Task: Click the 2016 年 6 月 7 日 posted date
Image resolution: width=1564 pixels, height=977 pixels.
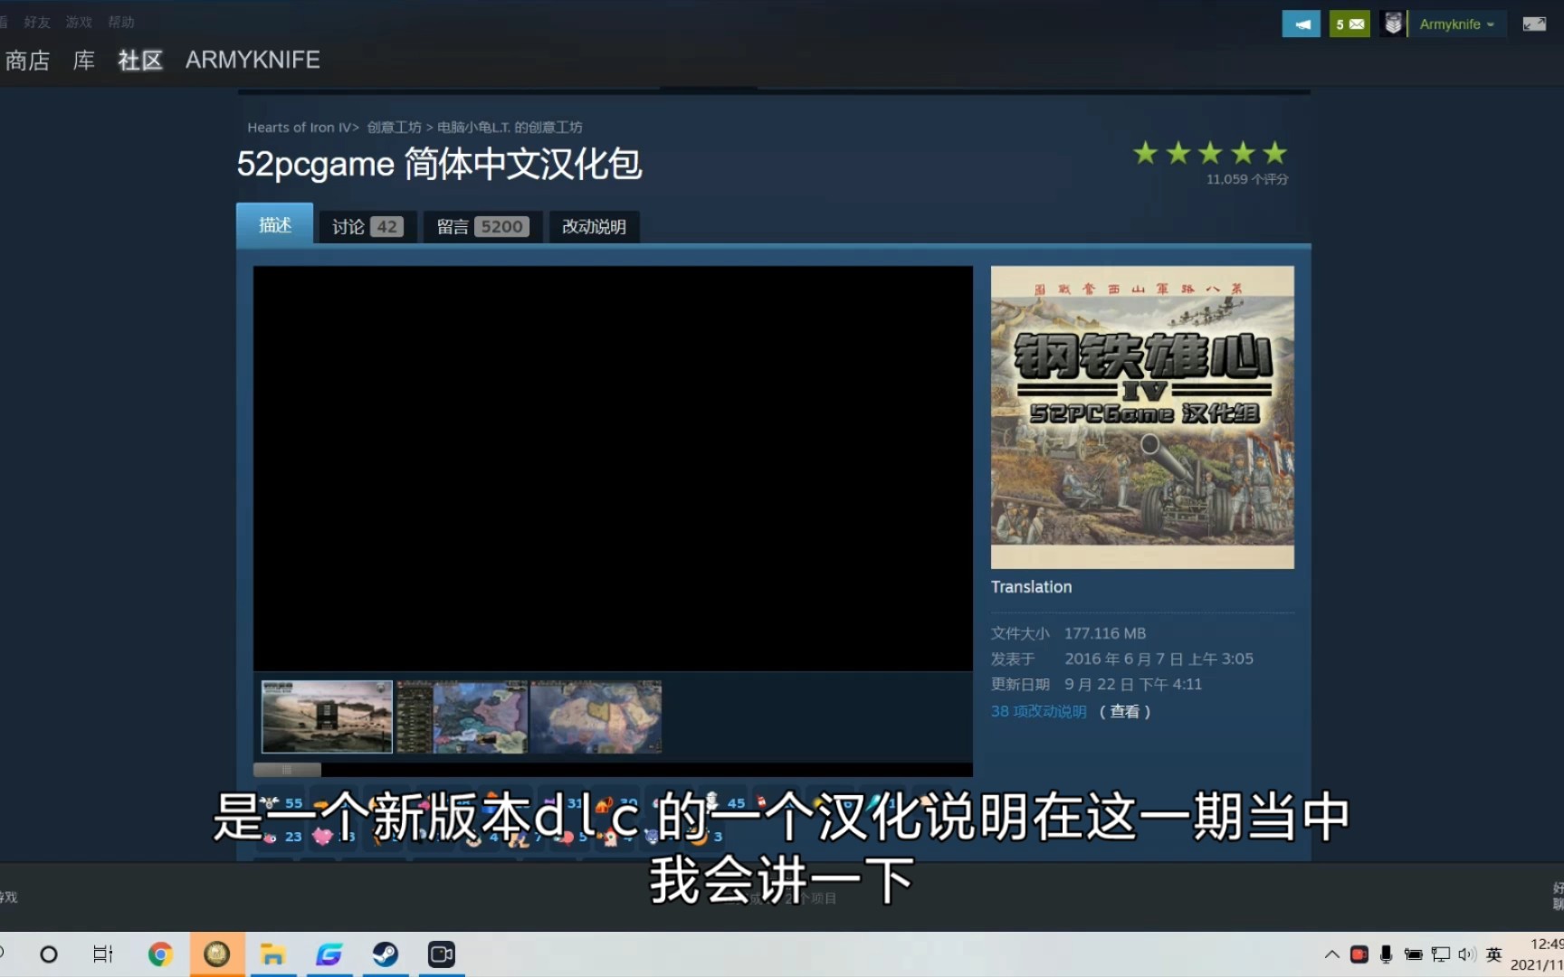Action: pyautogui.click(x=1159, y=659)
